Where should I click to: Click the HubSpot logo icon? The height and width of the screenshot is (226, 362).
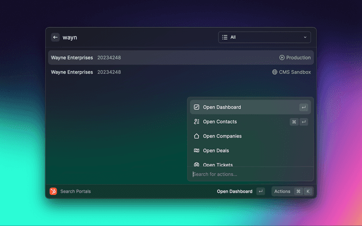[53, 192]
